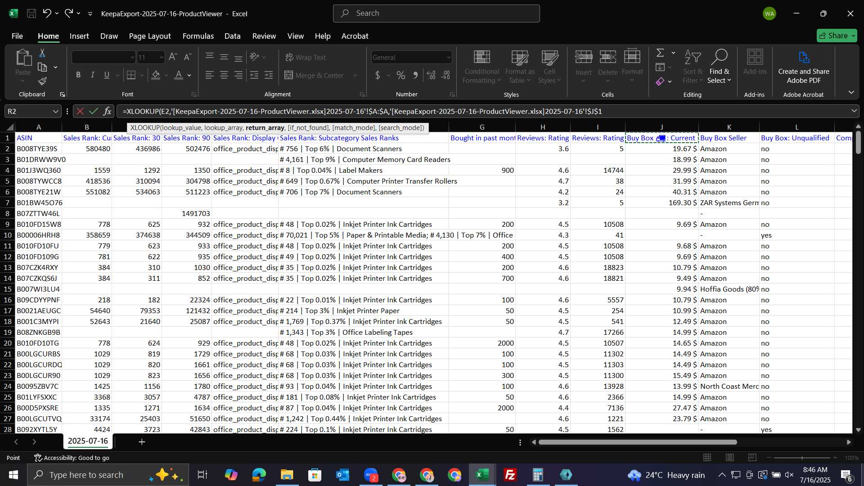Toggle Middle Align vertical alignment

[224, 57]
